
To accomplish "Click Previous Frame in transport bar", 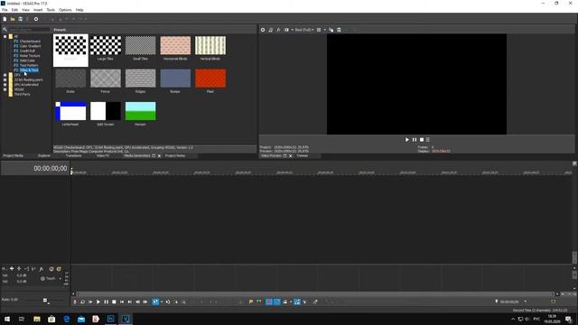I will [x=137, y=302].
